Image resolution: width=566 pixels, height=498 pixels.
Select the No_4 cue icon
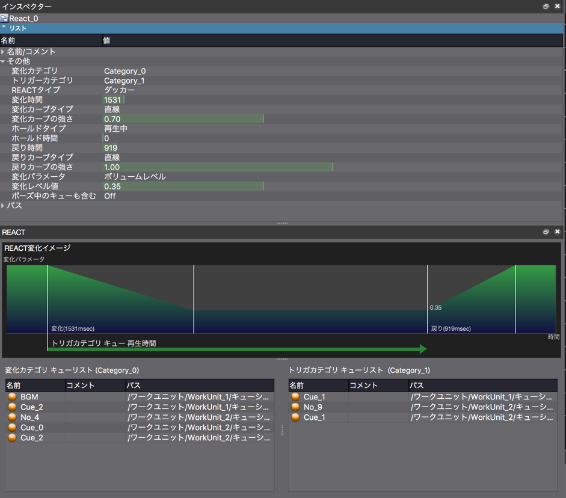pos(12,417)
